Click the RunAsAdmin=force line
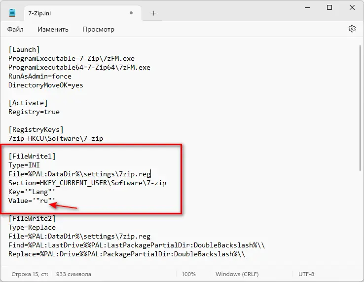364x282 pixels. [40, 76]
